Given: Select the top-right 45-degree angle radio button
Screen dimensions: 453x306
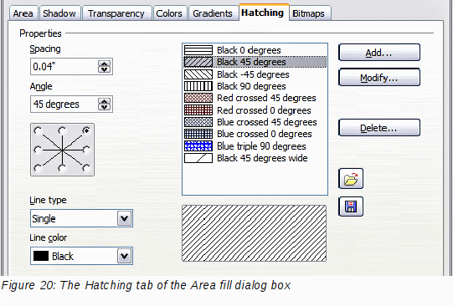Looking at the screenshot, I should point(86,130).
